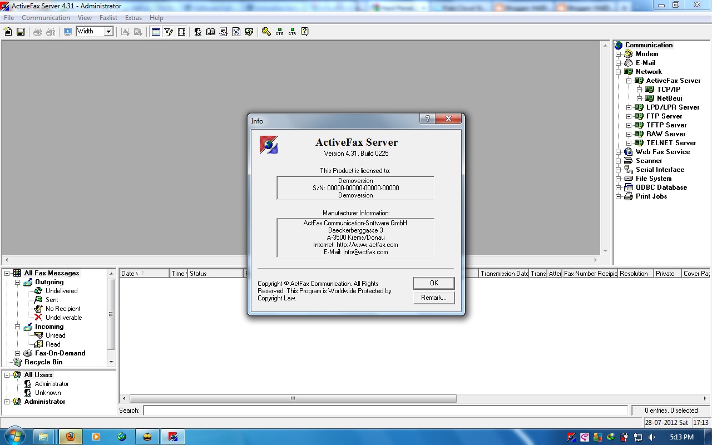Select the Fax-On-Demand folder
The height and width of the screenshot is (445, 712).
[x=60, y=353]
